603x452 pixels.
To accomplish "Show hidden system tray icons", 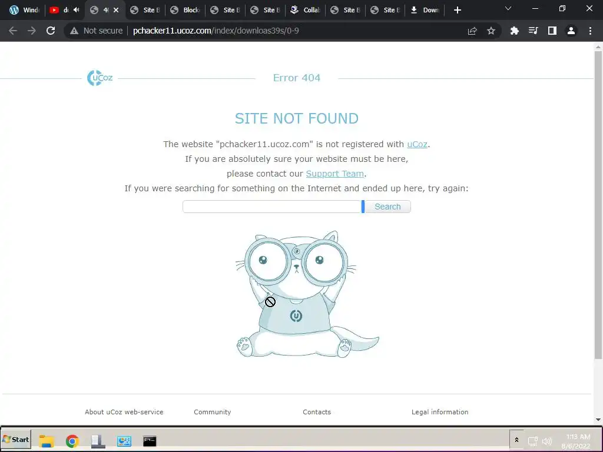I will click(516, 440).
